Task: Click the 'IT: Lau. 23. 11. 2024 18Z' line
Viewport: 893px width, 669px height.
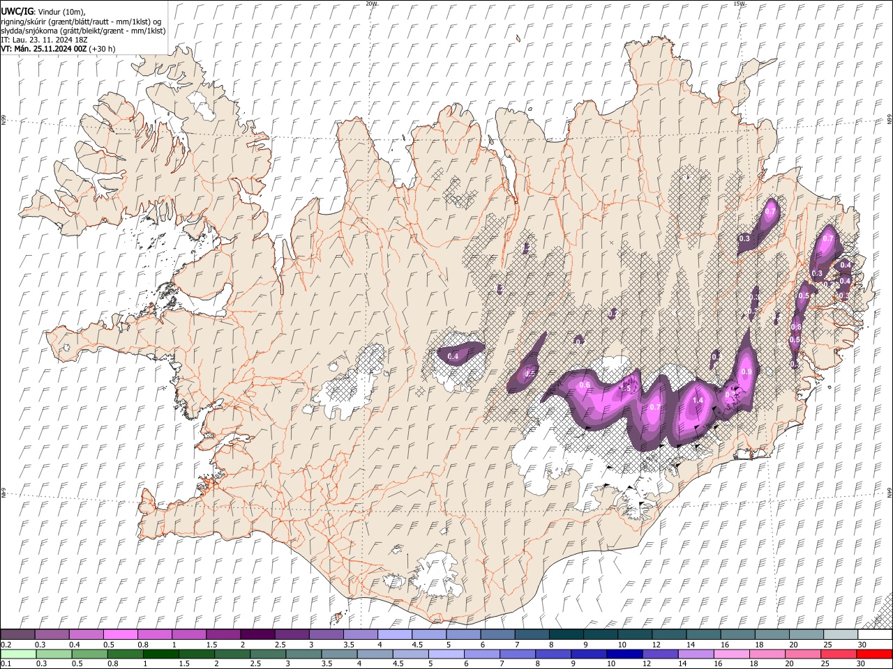Action: click(44, 40)
